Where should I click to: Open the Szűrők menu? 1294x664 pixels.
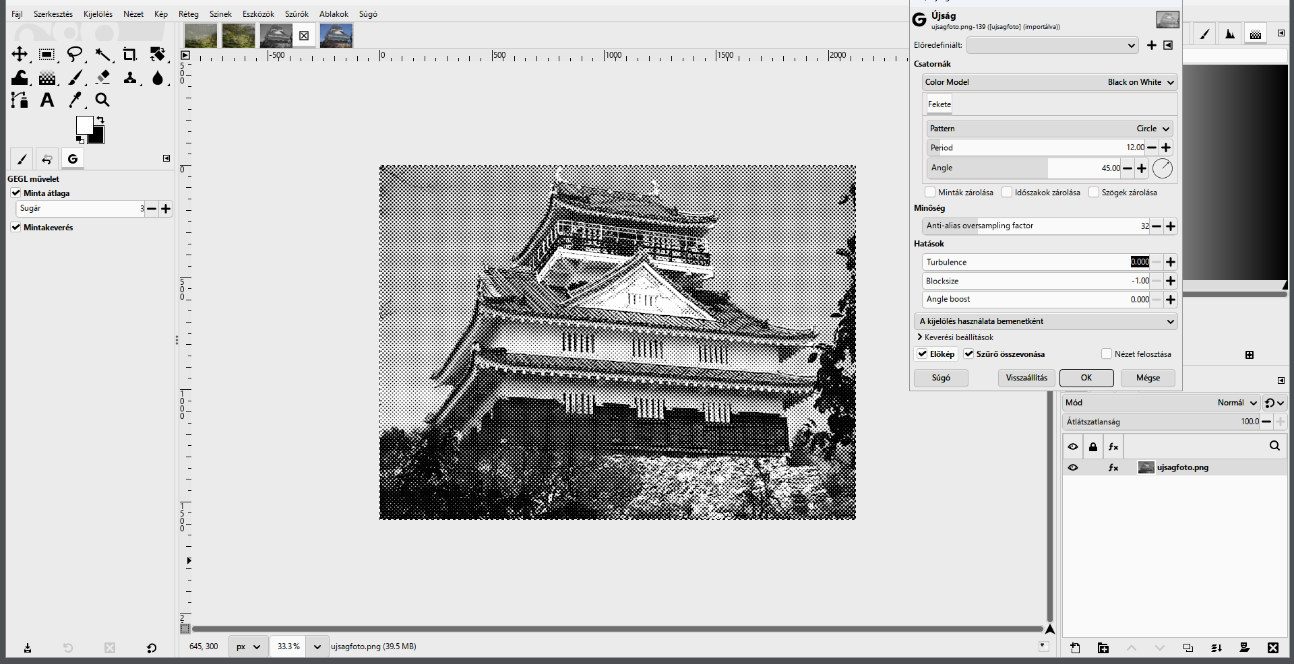coord(297,14)
